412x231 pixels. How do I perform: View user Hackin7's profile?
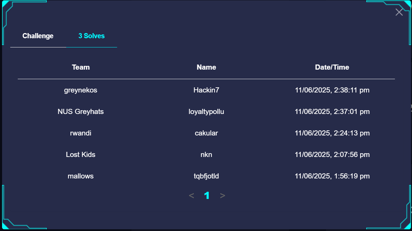pos(207,90)
